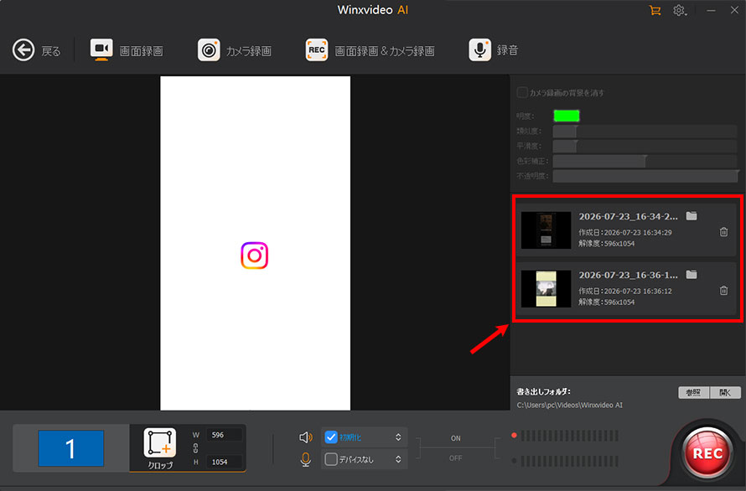This screenshot has height=491, width=746.
Task: Click the H height field showing 1054
Action: (224, 462)
